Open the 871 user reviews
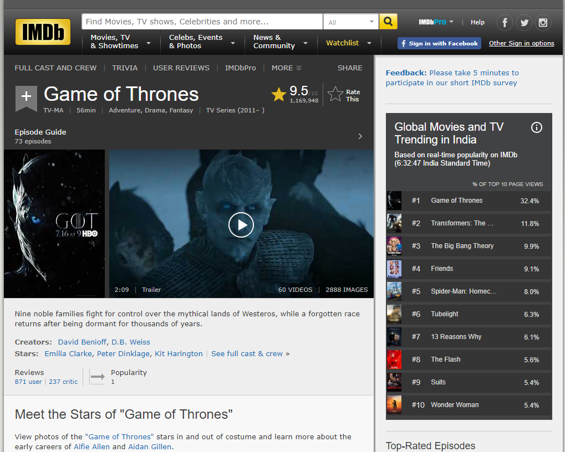This screenshot has width=565, height=452. pyautogui.click(x=28, y=382)
